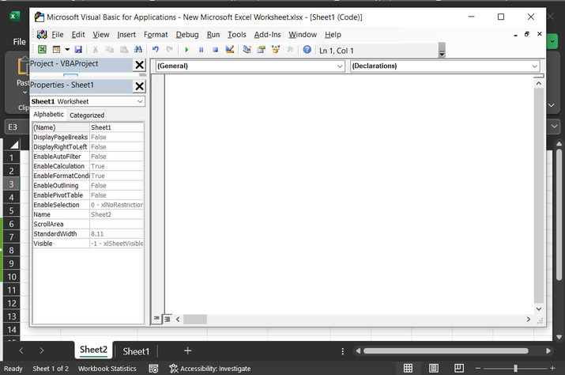Switch back to Microsoft Excel view icon
565x375 pixels.
point(42,50)
